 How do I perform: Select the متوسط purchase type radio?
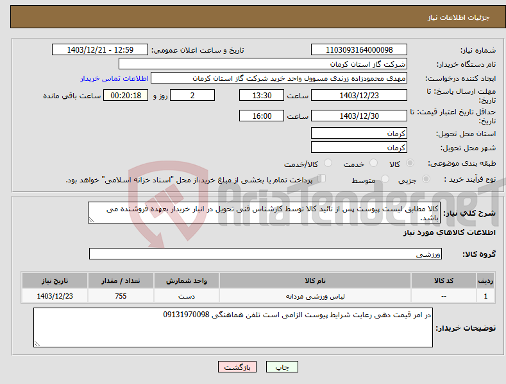tap(385, 179)
